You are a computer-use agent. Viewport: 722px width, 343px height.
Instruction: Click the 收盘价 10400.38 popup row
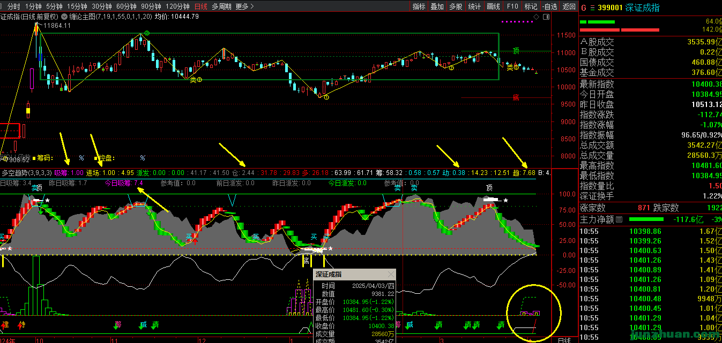click(354, 326)
